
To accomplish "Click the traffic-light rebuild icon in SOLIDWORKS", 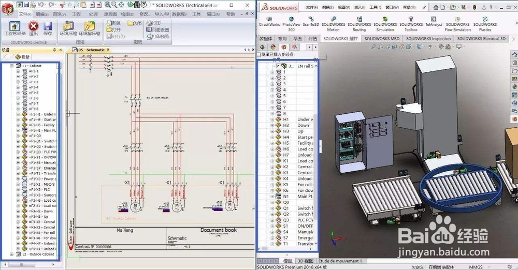I will coord(474,7).
